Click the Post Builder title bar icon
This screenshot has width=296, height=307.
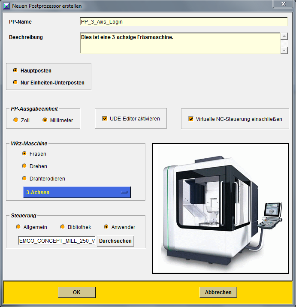pyautogui.click(x=6, y=6)
